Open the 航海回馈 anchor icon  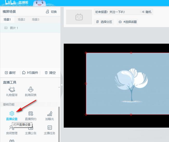click(x=30, y=89)
